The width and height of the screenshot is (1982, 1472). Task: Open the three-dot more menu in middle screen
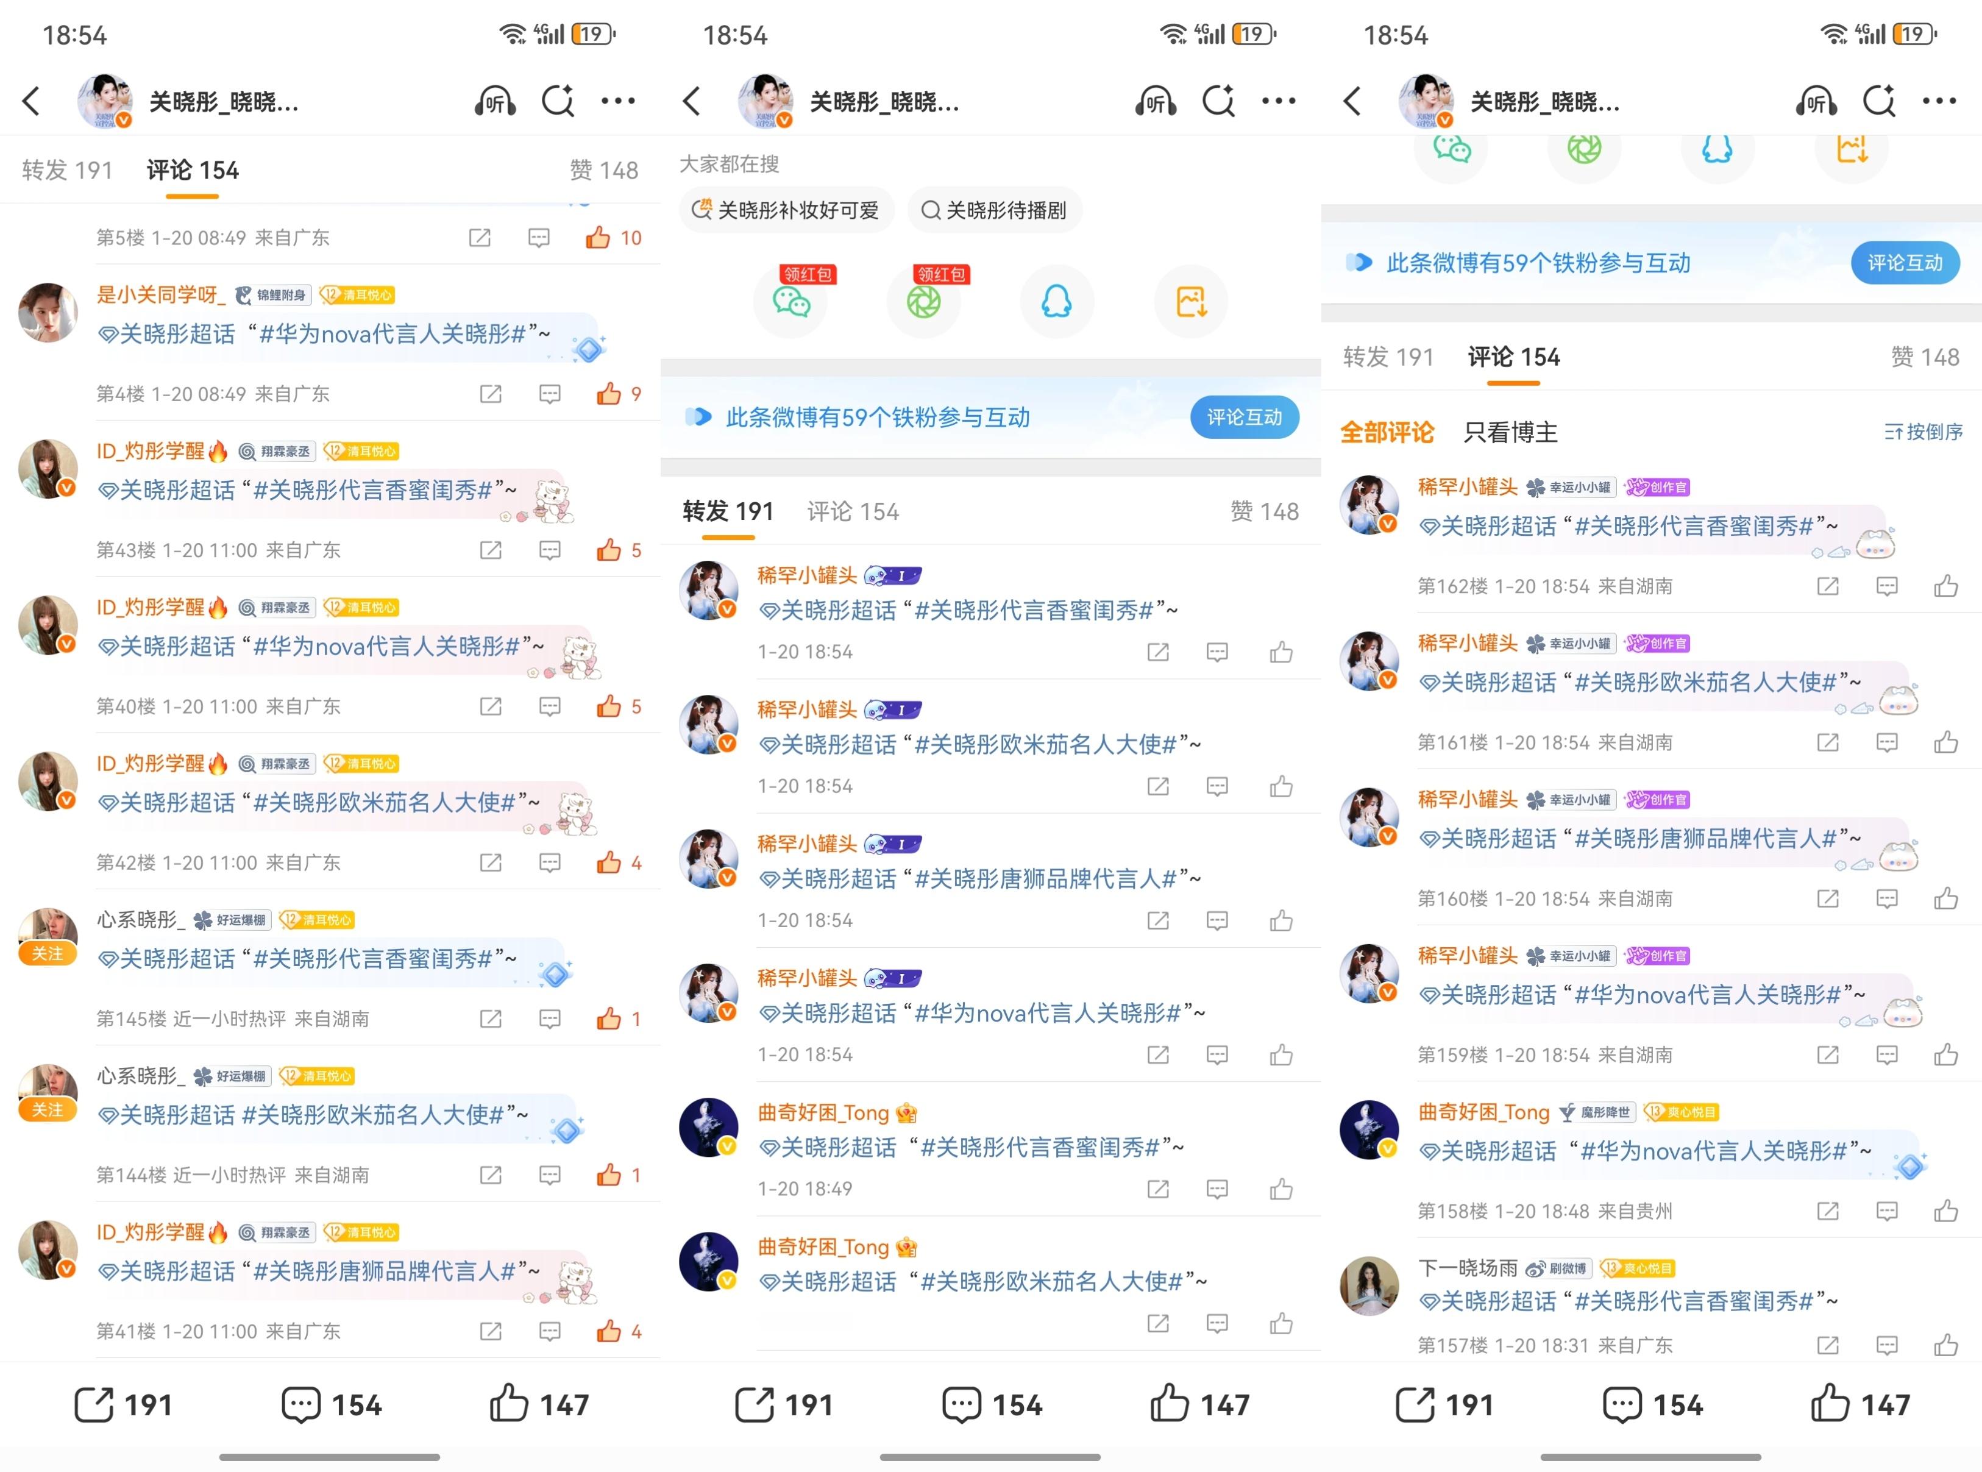tap(1279, 102)
